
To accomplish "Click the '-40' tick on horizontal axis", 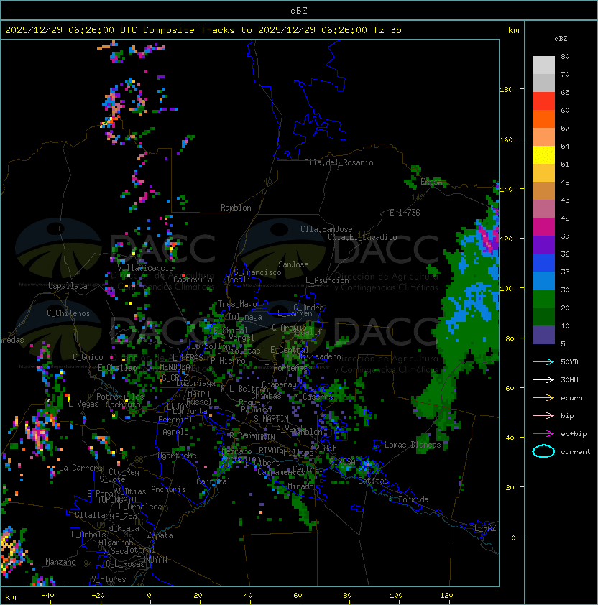I will tap(47, 595).
